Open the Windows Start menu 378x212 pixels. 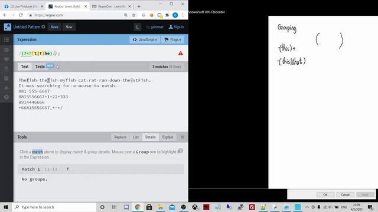click(x=6, y=207)
